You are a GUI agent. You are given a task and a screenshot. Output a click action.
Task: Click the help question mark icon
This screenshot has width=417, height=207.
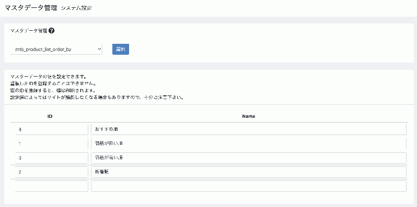point(52,31)
